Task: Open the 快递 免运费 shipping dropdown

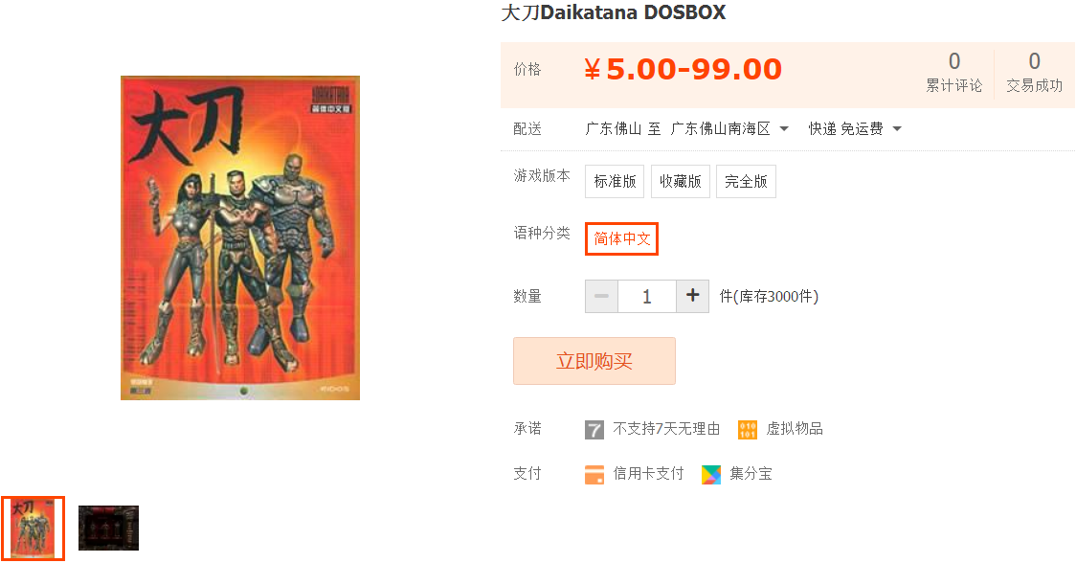Action: click(854, 128)
